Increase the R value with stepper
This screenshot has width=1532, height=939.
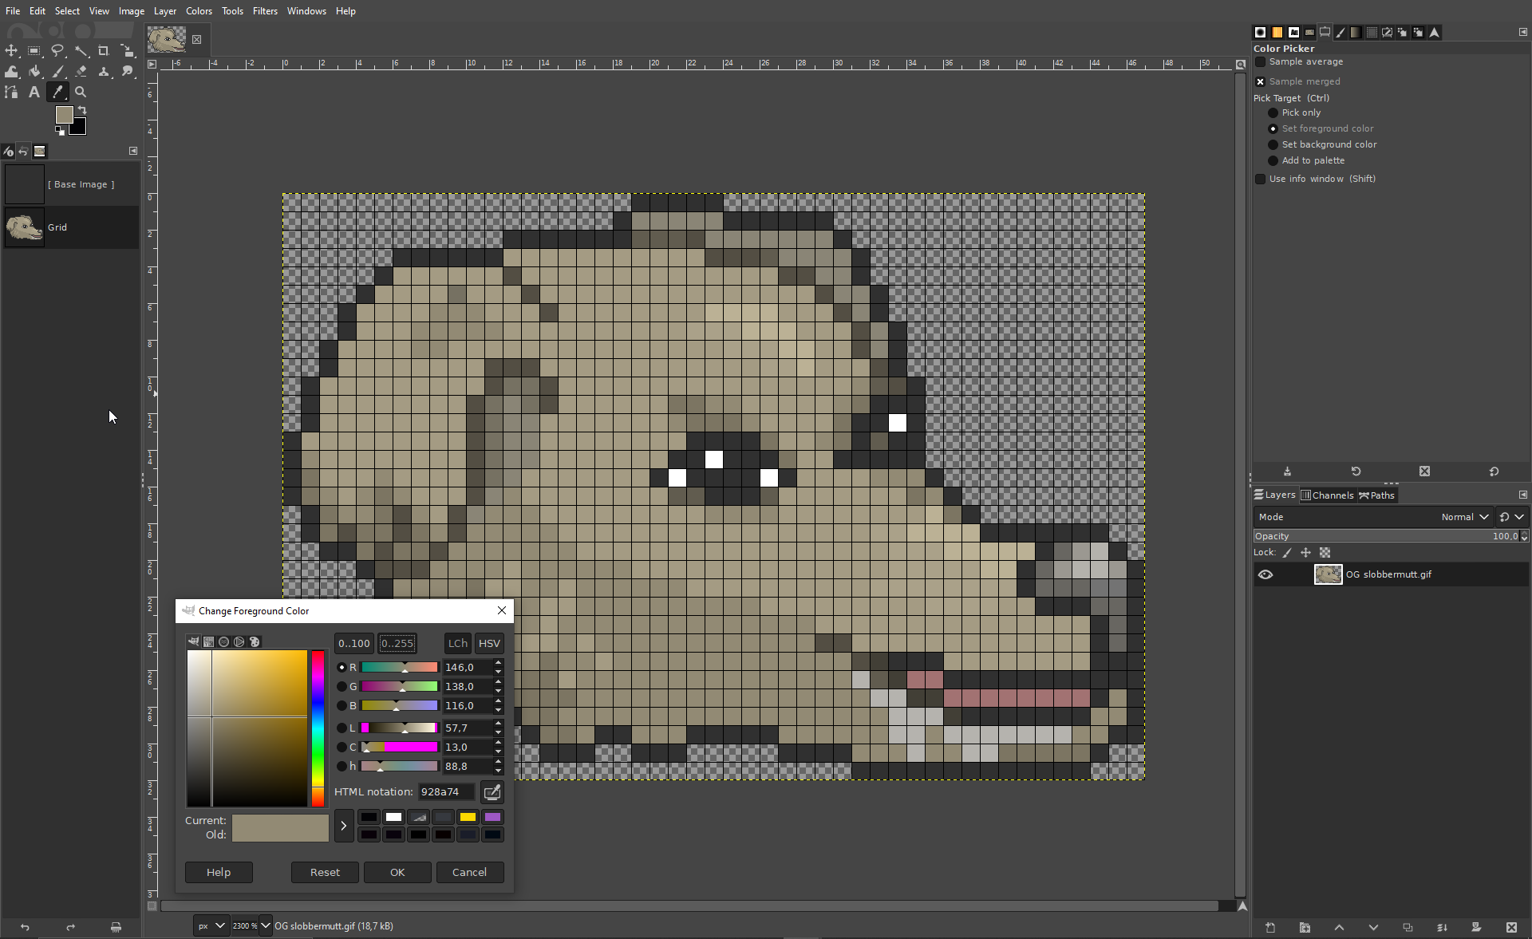coord(499,663)
